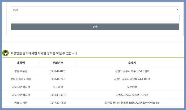This screenshot has height=110, width=186.
Task: Click the 검색 search button
Action: [x=95, y=27]
